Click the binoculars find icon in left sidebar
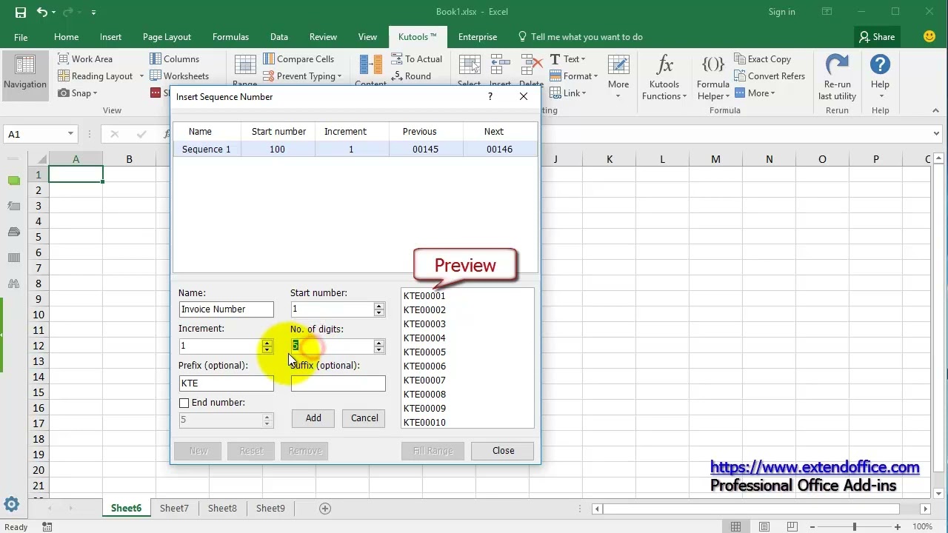Image resolution: width=948 pixels, height=533 pixels. click(x=13, y=284)
